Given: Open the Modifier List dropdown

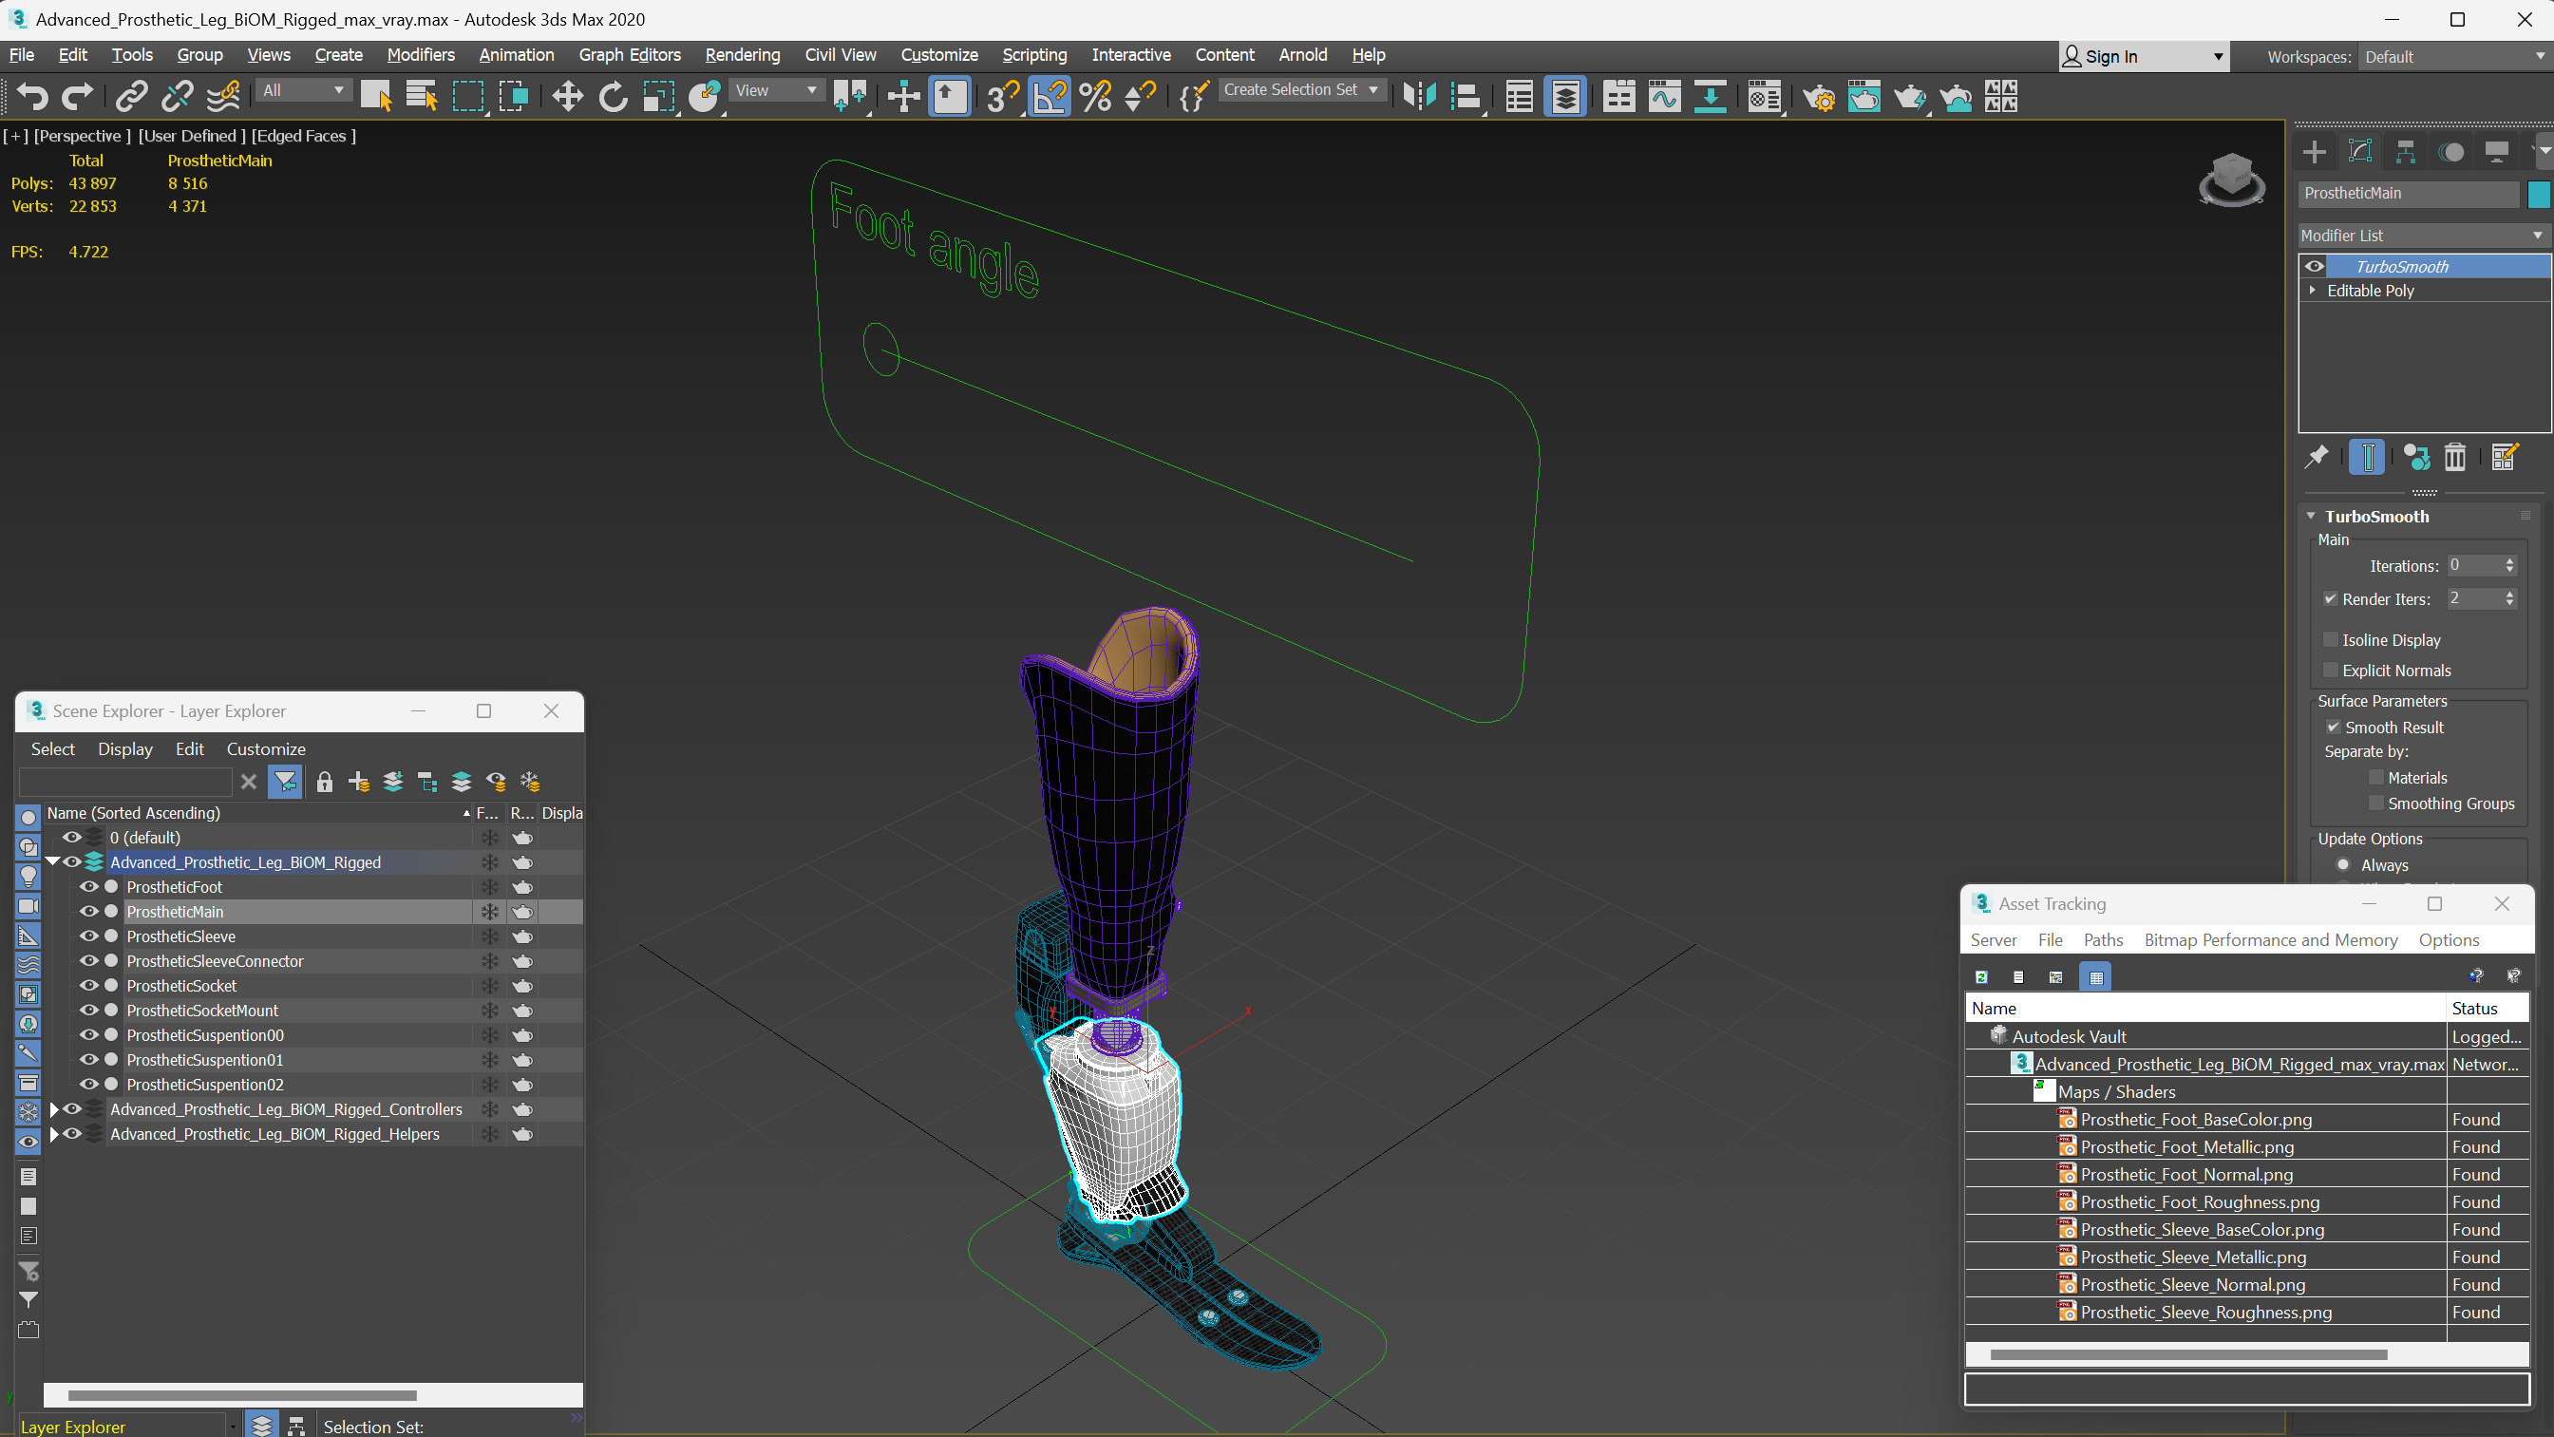Looking at the screenshot, I should click(x=2422, y=235).
